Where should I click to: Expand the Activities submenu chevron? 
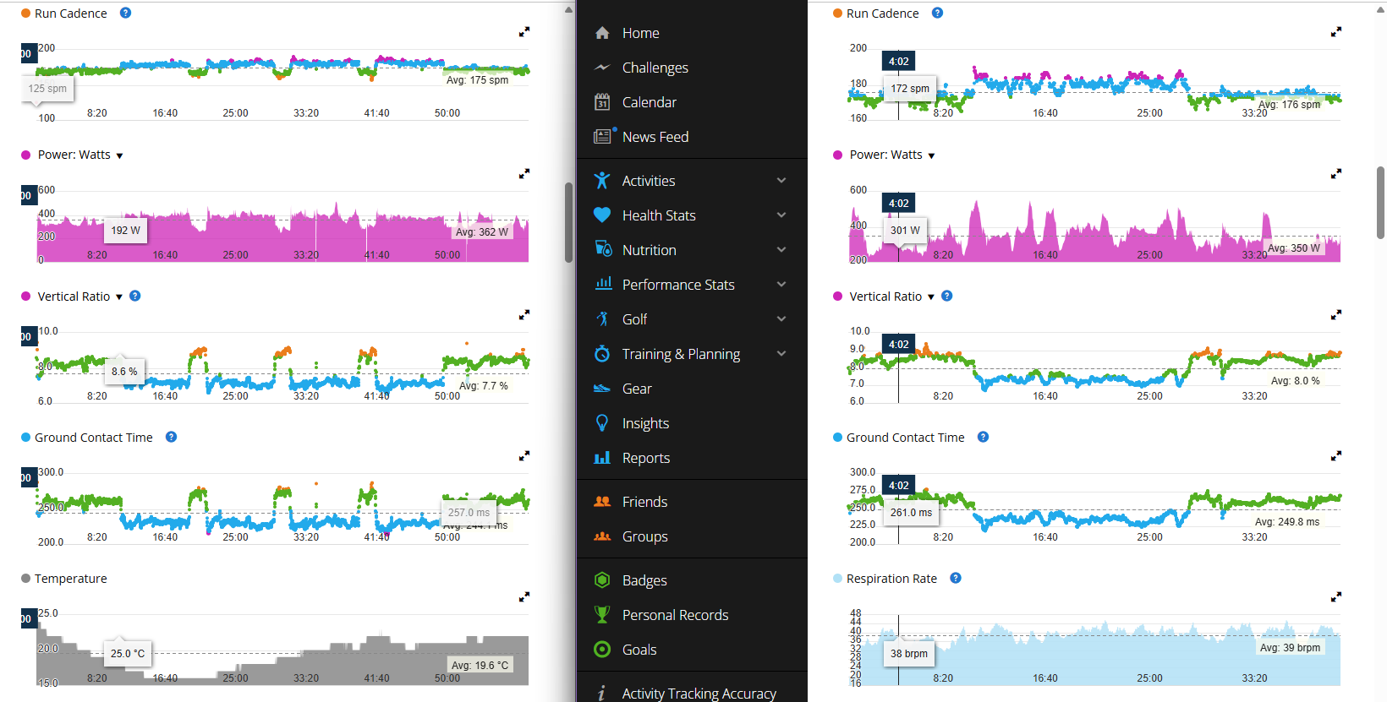[x=781, y=181]
